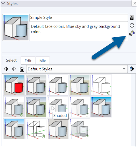Click the current Simple Style preview thumbnail
Viewport: 137px width, 147px height.
point(16,28)
